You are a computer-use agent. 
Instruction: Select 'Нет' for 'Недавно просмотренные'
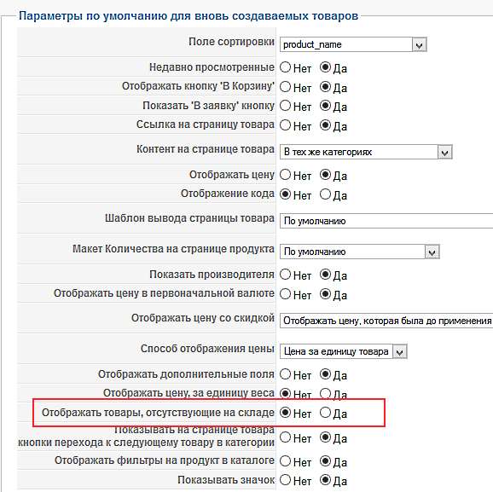coord(285,67)
